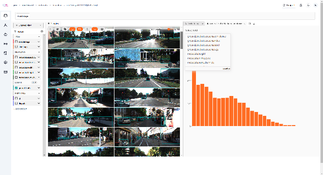The image size is (323, 175).
Task: Enable the metadata.size_bytes checkbox
Action: (16, 57)
